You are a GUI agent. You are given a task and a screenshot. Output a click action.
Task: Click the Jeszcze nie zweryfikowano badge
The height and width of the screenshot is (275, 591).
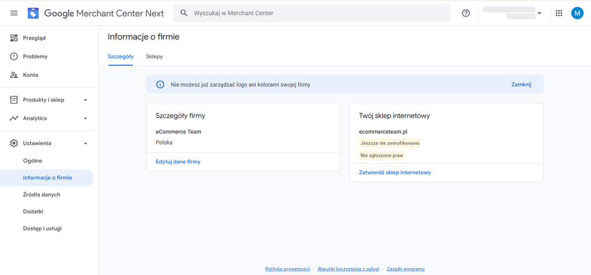click(x=390, y=143)
